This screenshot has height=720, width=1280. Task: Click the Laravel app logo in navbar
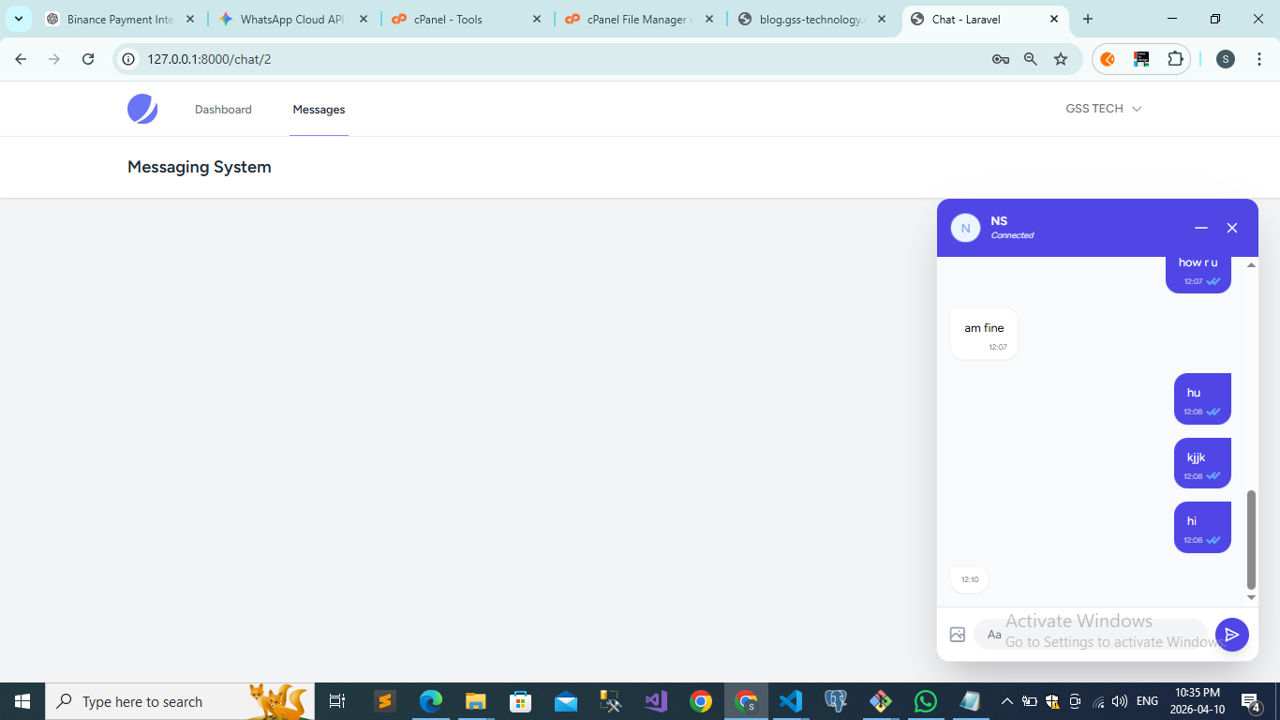(142, 109)
